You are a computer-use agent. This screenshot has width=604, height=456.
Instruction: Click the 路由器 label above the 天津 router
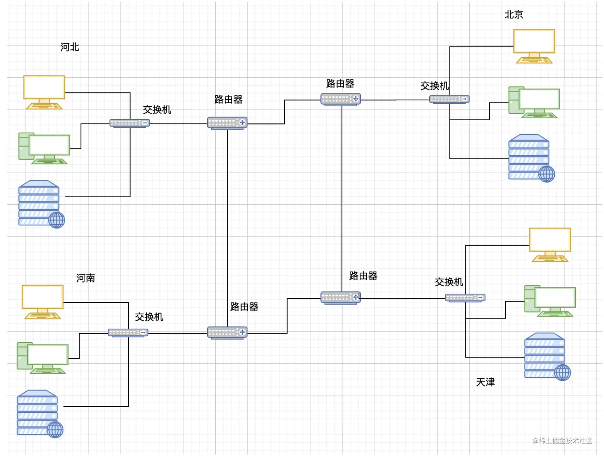(363, 276)
